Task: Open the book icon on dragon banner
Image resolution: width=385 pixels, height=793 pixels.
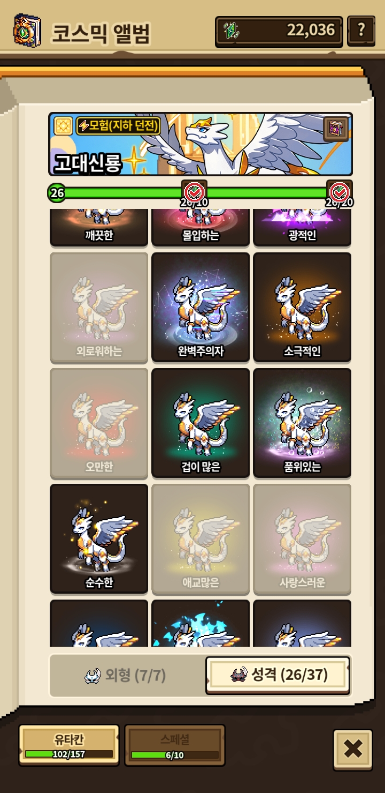Action: (x=336, y=129)
